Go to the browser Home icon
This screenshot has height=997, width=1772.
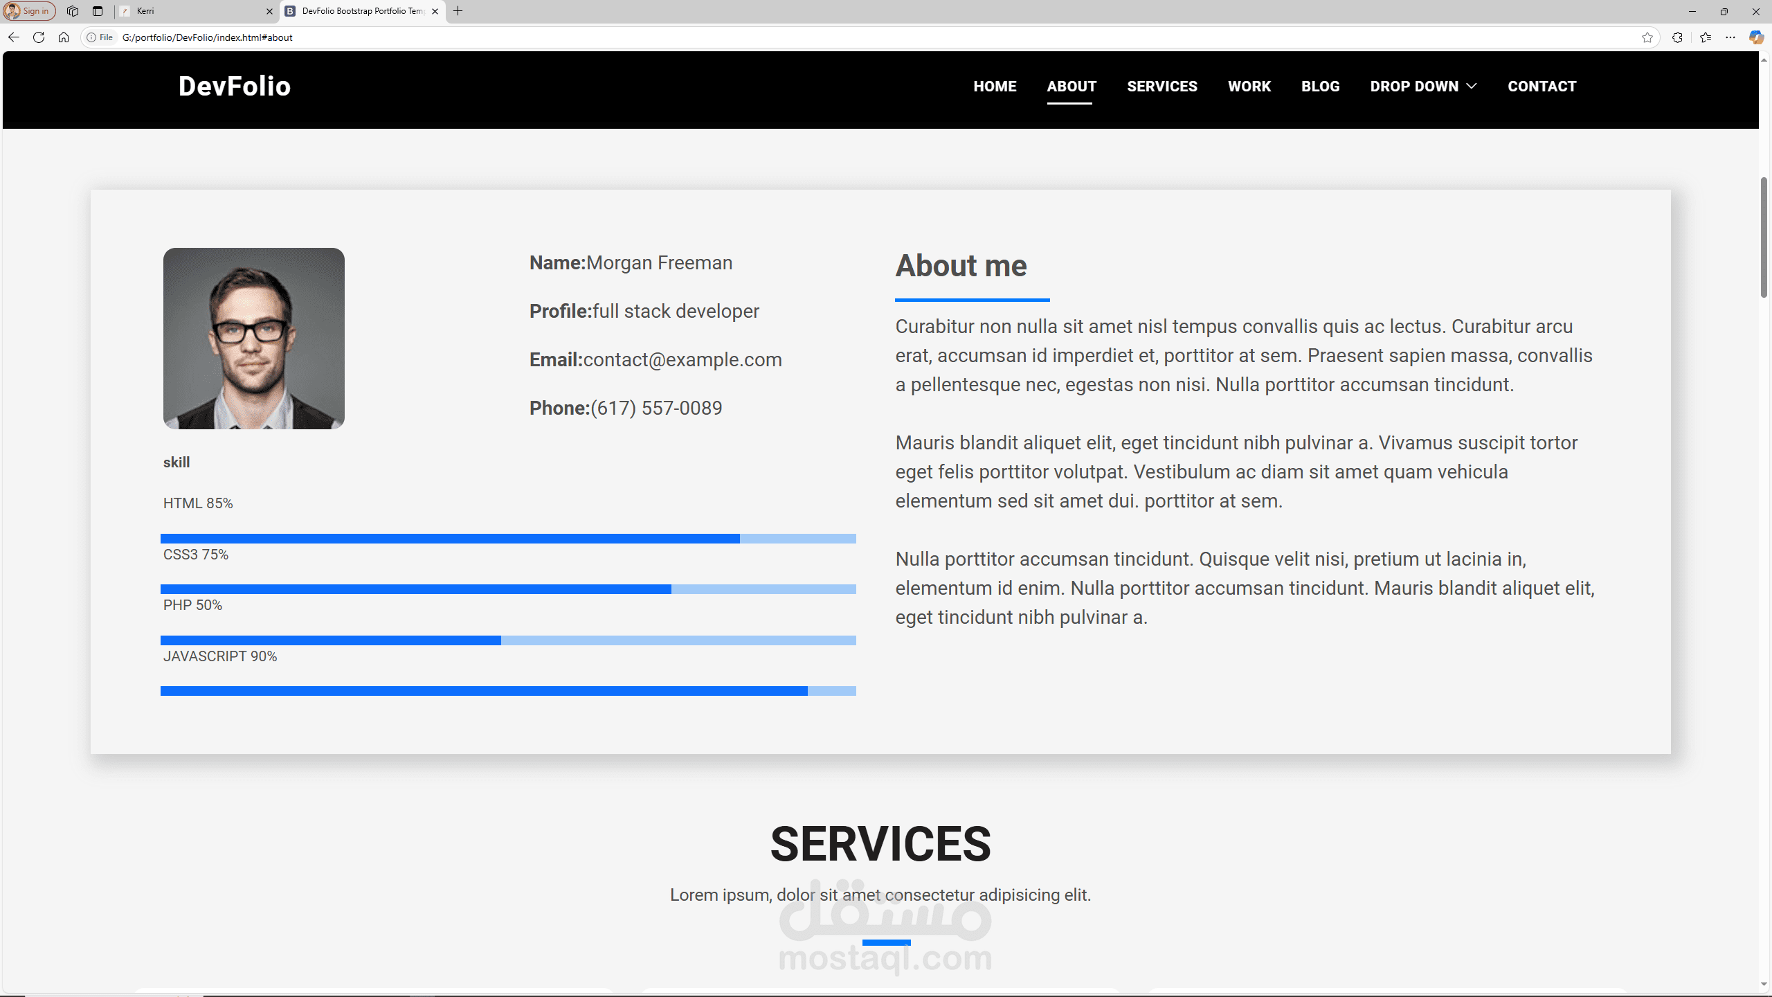[x=64, y=37]
